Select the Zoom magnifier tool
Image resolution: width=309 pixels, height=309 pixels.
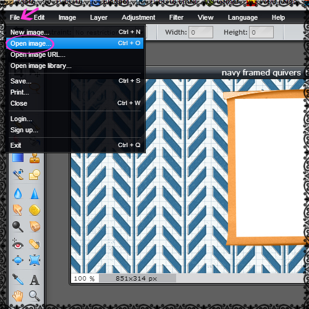pos(35,296)
